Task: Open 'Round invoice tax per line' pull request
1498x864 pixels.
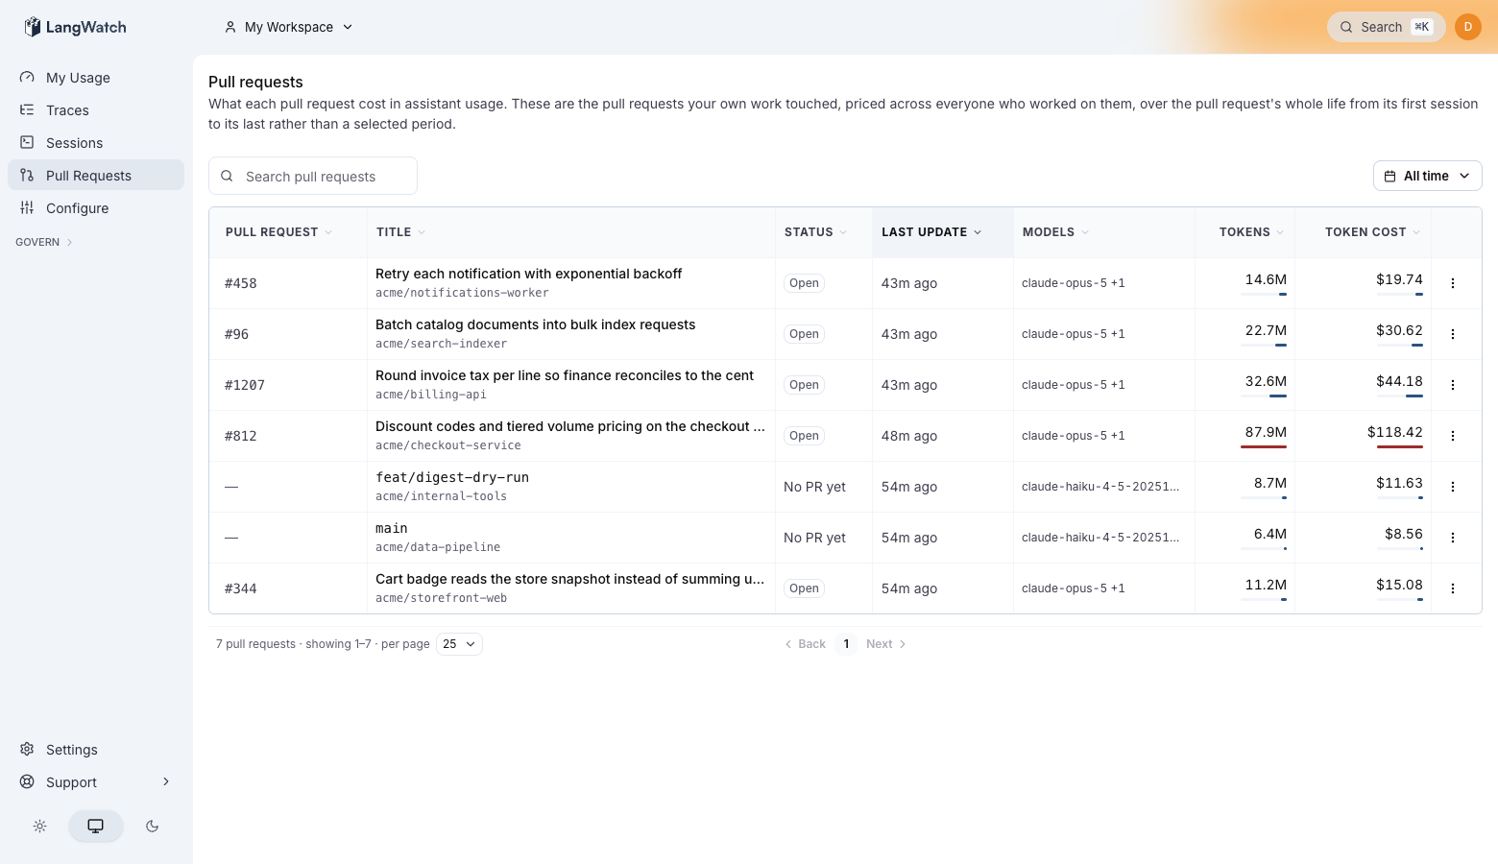Action: [x=565, y=375]
